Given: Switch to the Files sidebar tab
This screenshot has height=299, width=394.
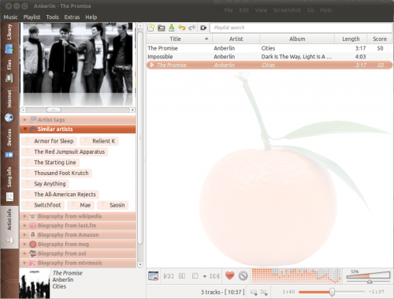Looking at the screenshot, I should [9, 71].
